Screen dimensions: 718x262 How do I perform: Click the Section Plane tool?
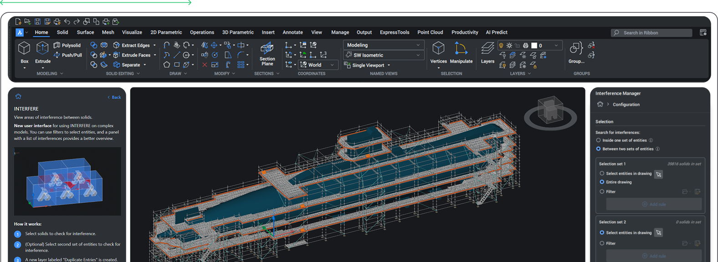[x=267, y=49]
